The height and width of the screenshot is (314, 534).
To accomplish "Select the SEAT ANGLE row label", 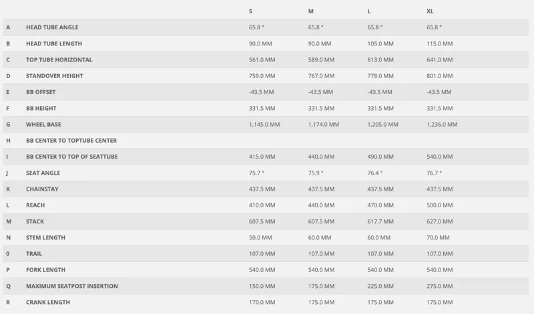I will click(43, 173).
